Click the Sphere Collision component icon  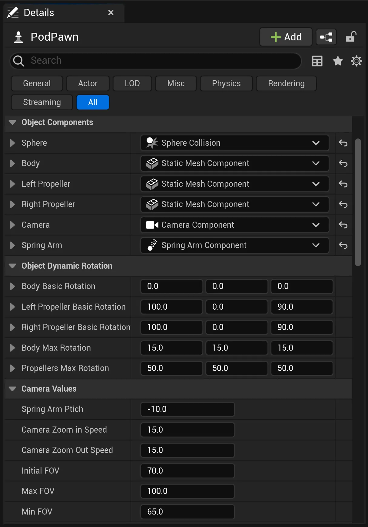[x=152, y=143]
